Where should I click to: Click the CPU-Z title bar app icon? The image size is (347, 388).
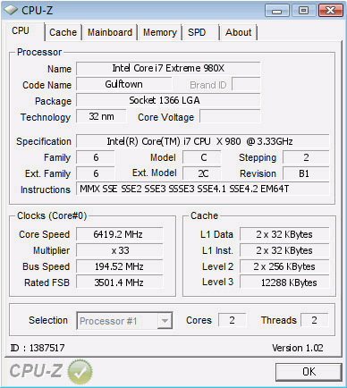(x=11, y=11)
